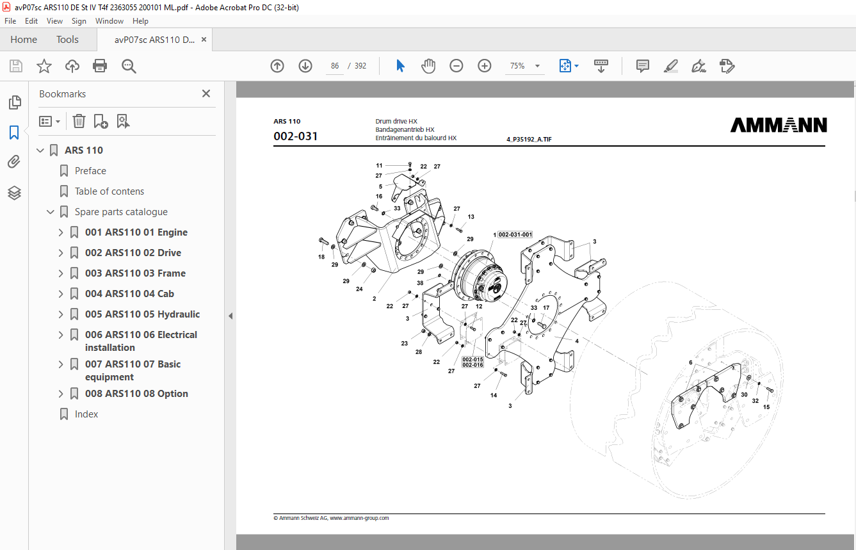Viewport: 856px width, 550px height.
Task: Click the Save file icon
Action: coord(16,66)
